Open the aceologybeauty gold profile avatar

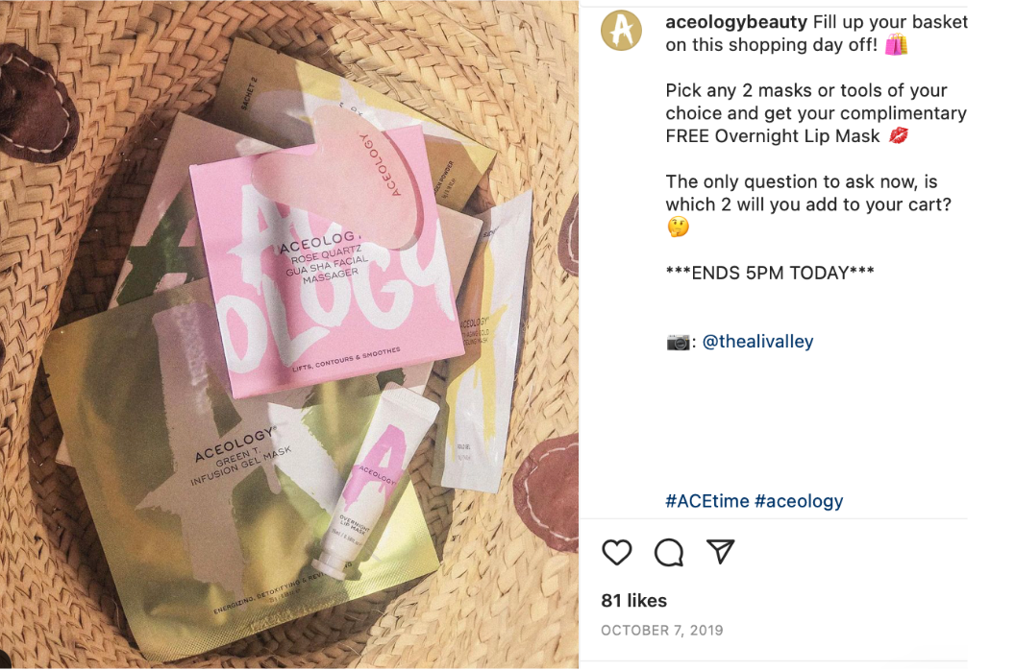coord(621,31)
